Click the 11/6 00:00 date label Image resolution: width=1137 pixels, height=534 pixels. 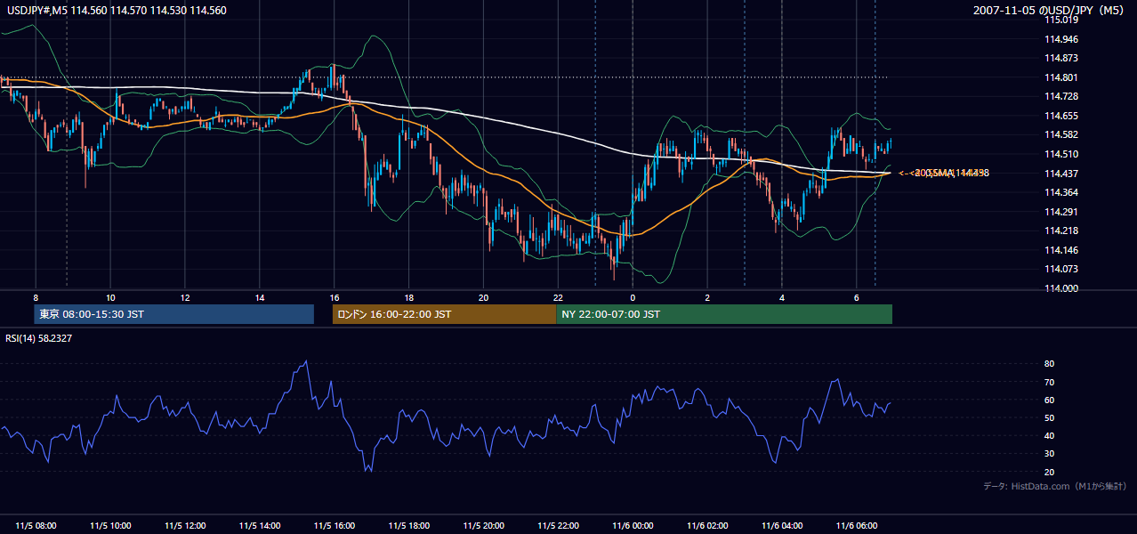633,526
